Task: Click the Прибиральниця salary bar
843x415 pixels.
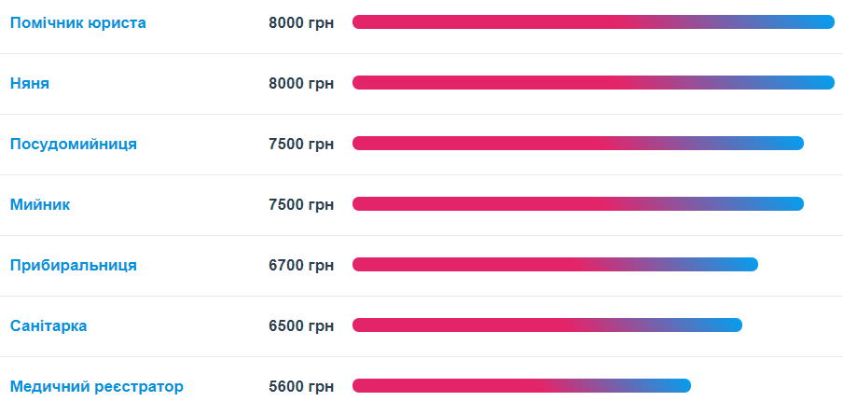Action: (555, 265)
